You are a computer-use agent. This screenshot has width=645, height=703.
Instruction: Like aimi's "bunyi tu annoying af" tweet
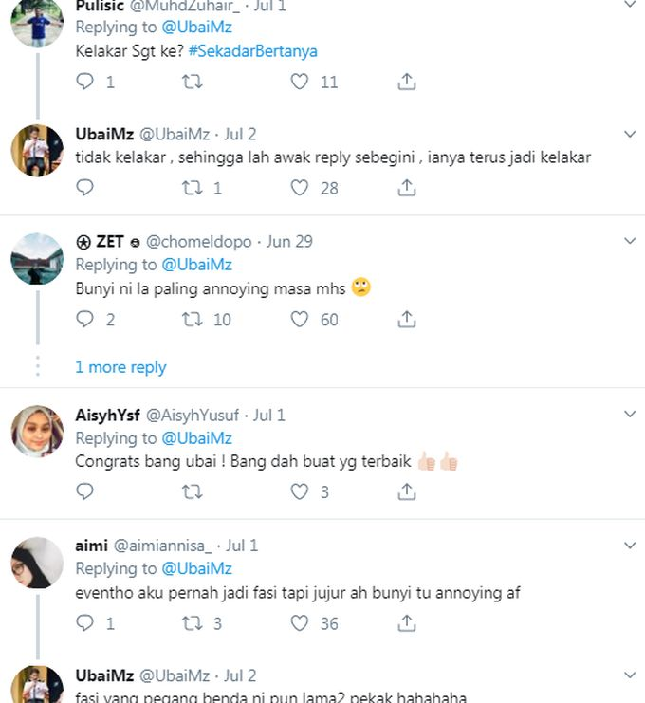coord(300,622)
